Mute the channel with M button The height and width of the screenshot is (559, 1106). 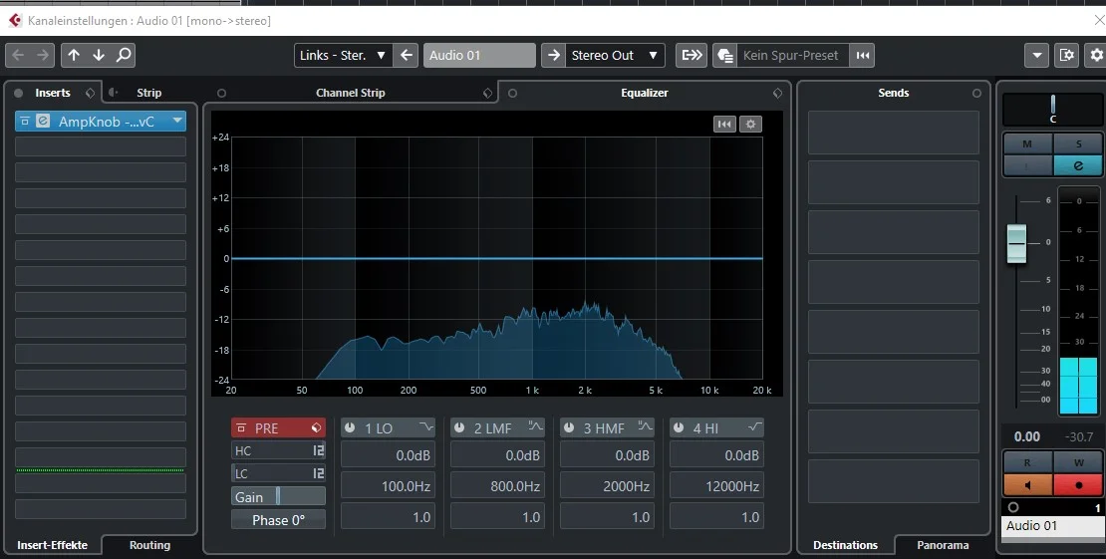(1027, 143)
